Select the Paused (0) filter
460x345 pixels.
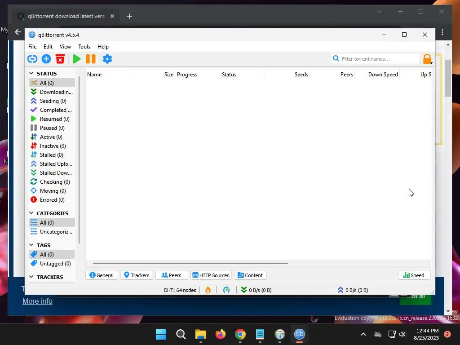[x=52, y=128]
